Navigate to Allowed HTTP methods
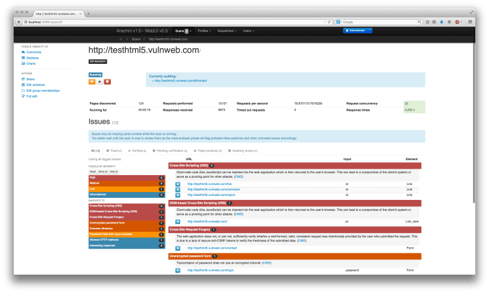Viewport: 489px width, 293px height. (126, 240)
